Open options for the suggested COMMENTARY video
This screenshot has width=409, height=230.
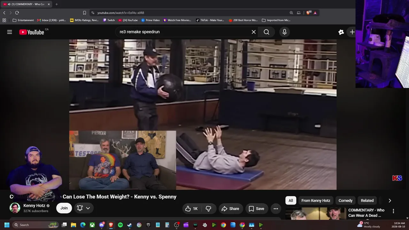tap(393, 211)
